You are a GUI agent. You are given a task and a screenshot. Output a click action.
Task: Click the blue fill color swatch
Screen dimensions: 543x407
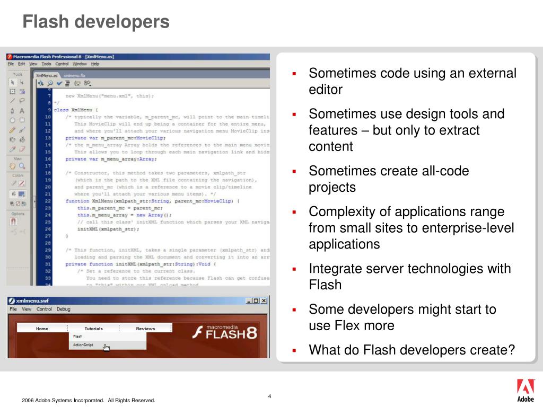[x=21, y=194]
